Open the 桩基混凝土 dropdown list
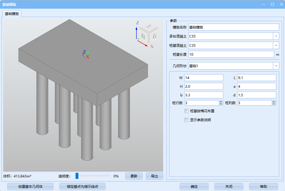285x191 pixels. click(x=275, y=45)
